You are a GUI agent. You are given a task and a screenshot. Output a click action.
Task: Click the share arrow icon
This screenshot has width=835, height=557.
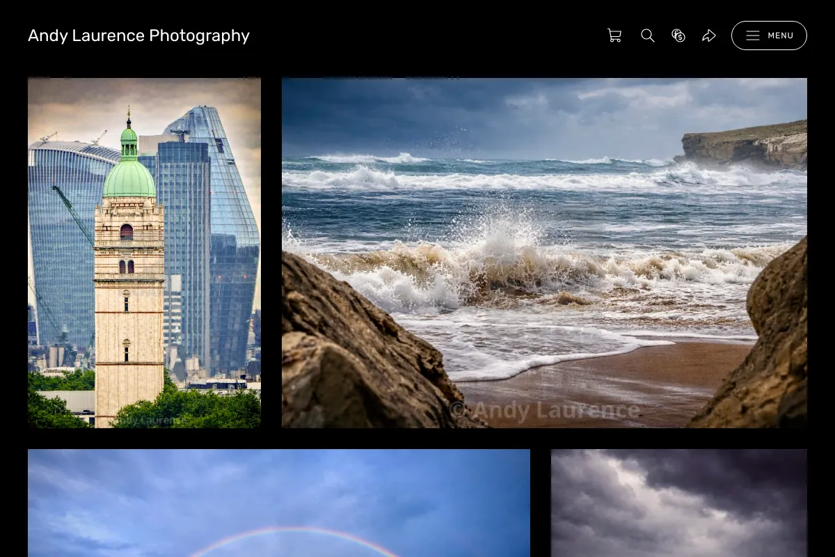tap(709, 36)
